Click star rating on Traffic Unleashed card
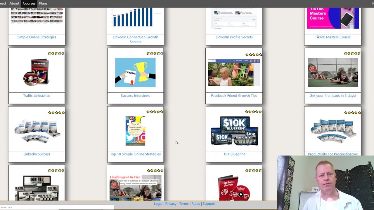Image resolution: width=374 pixels, height=210 pixels. click(x=56, y=53)
